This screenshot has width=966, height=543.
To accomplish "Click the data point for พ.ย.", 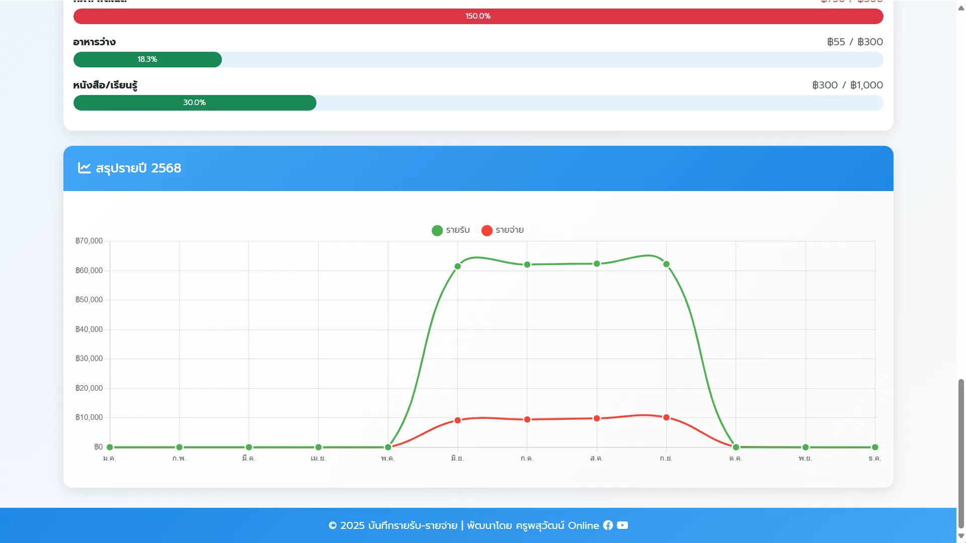I will (x=806, y=447).
